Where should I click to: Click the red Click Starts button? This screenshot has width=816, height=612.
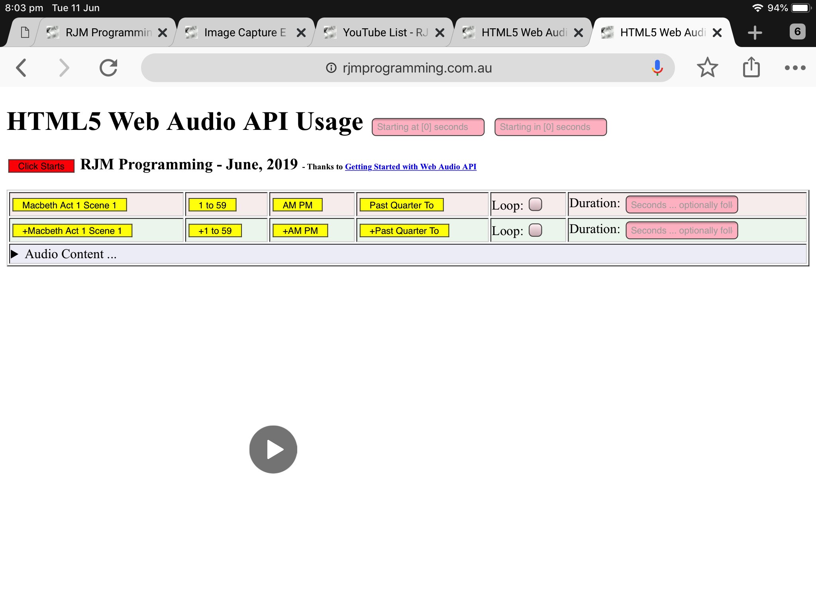pyautogui.click(x=41, y=166)
